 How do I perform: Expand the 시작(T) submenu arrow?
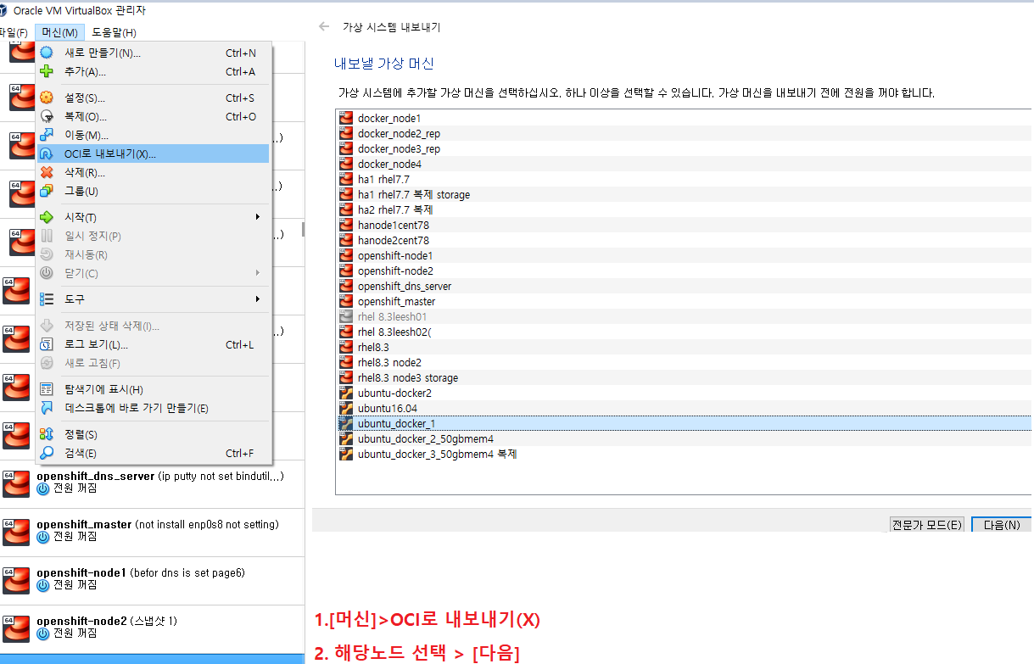click(x=257, y=217)
